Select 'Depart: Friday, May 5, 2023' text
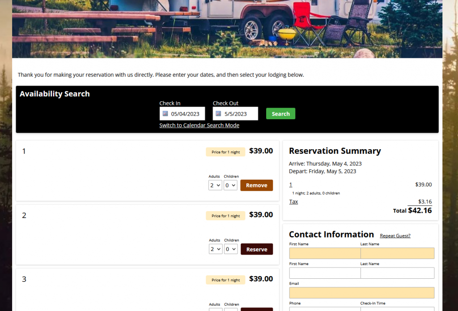Screen dimensions: 458x311 tap(322, 171)
